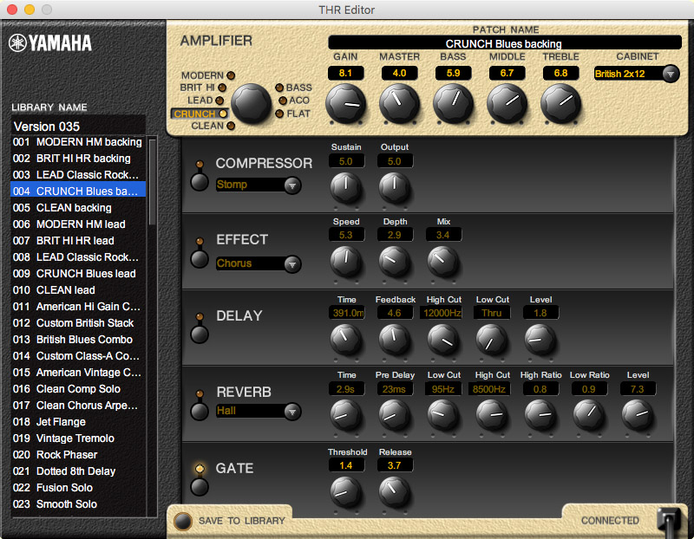Open the British 2x12 cabinet dropdown
This screenshot has width=694, height=539.
click(x=637, y=74)
